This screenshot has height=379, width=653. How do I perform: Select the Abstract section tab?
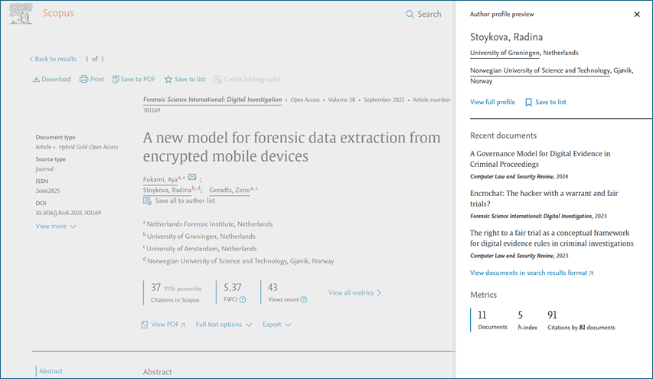51,371
